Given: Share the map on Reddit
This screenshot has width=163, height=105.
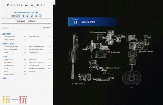Looking at the screenshot, I should tap(32, 16).
